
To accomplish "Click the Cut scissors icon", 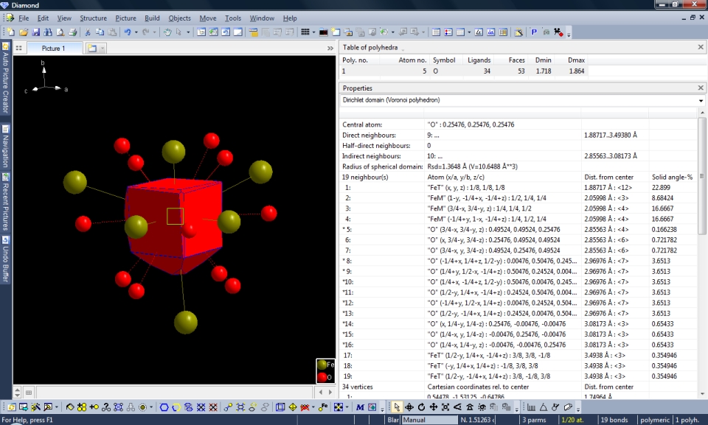I will [x=88, y=32].
